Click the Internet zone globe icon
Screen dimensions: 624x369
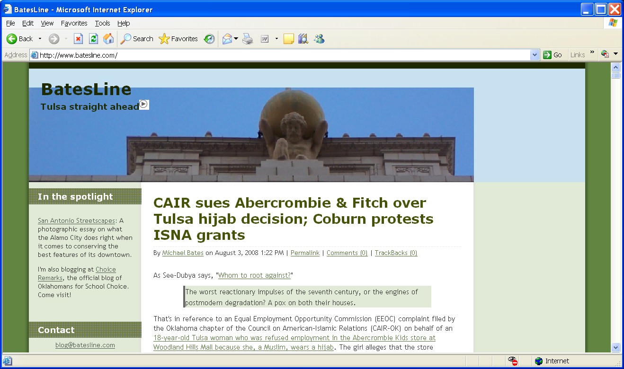tap(539, 361)
